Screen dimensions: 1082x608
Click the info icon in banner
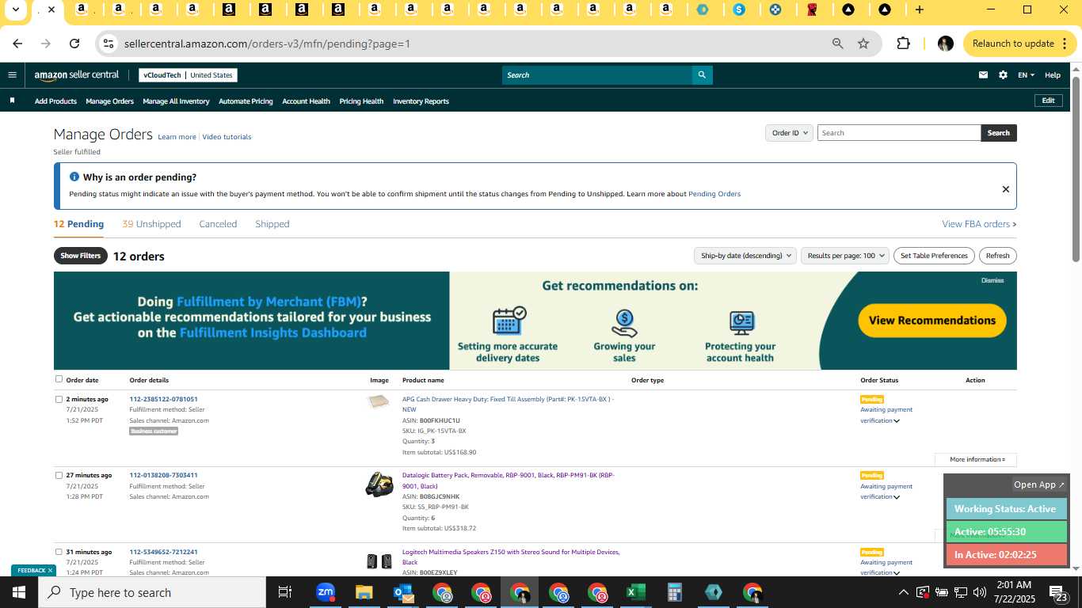(x=74, y=177)
